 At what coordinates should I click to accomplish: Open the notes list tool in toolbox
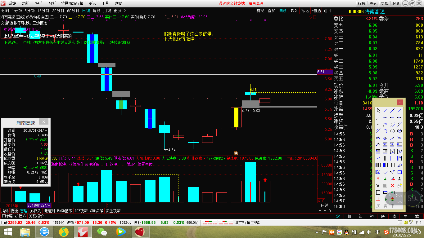point(378,192)
